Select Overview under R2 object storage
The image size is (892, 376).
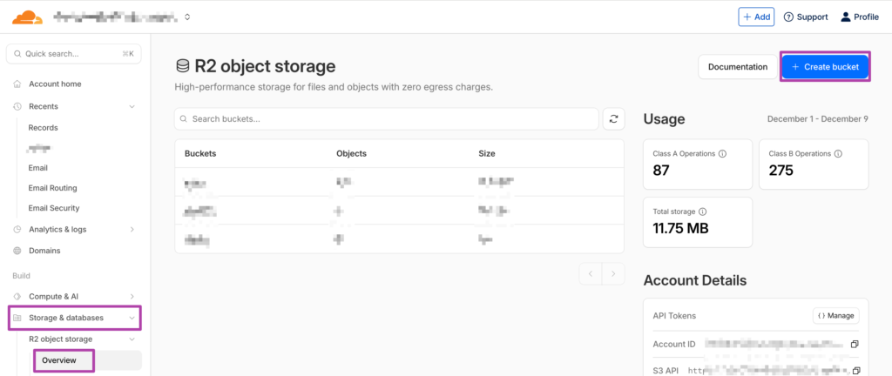pos(59,360)
